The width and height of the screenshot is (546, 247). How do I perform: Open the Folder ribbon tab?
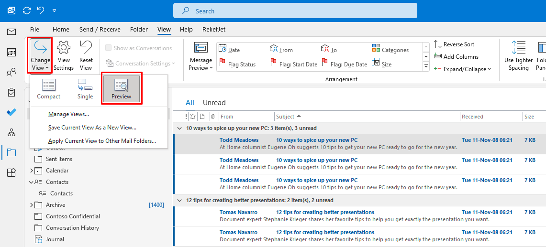point(139,30)
